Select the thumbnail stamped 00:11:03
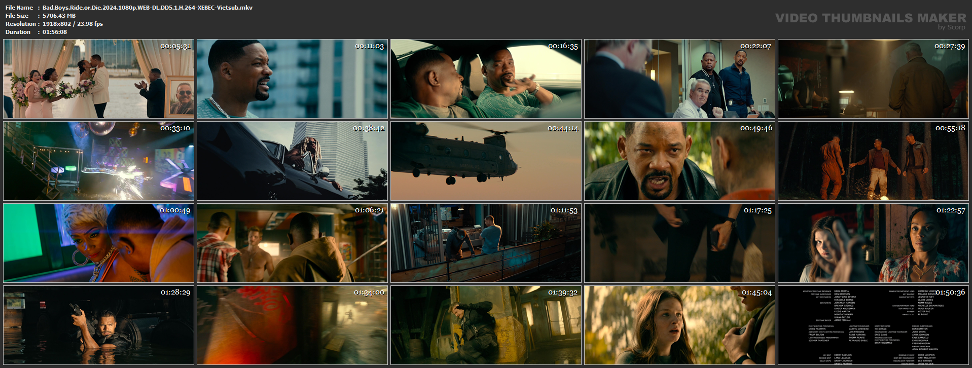972x368 pixels. click(x=292, y=79)
